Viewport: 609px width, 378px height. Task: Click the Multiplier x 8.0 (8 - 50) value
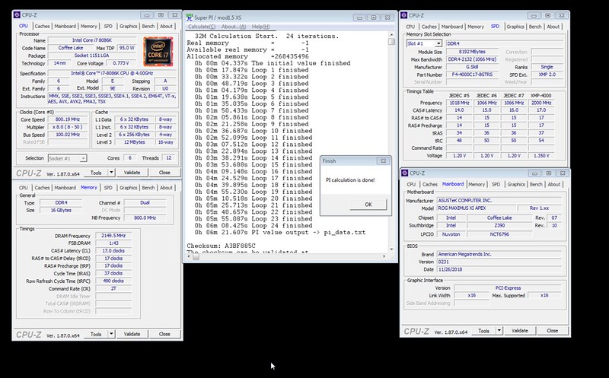(x=67, y=127)
